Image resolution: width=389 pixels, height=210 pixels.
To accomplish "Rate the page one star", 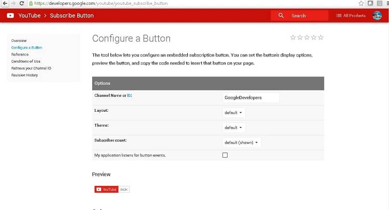I will coord(292,37).
